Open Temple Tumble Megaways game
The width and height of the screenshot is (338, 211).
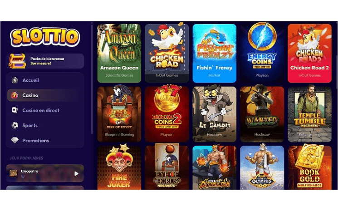pos(309,114)
